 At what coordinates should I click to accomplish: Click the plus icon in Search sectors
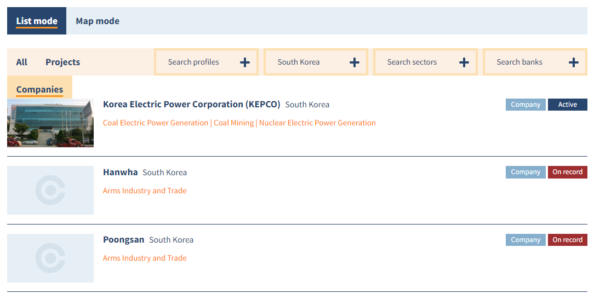pos(464,62)
